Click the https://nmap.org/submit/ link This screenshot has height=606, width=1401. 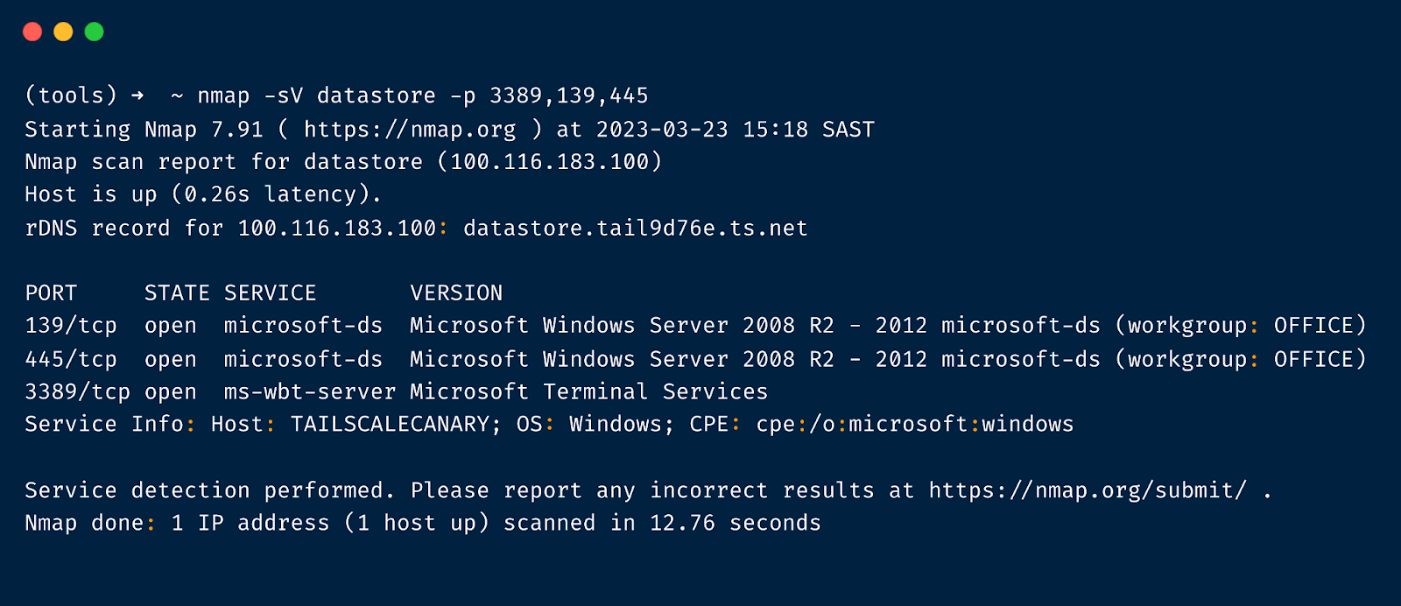1088,490
